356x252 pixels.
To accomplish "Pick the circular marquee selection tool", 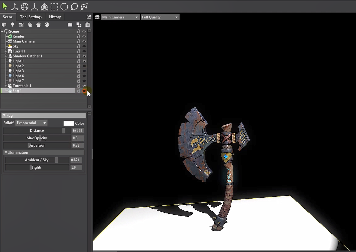I will coord(64,6).
